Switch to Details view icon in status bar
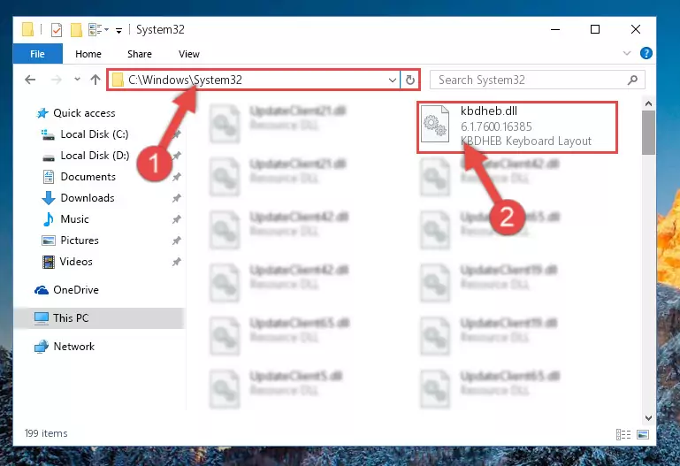Screen dimensions: 680x466 click(623, 434)
